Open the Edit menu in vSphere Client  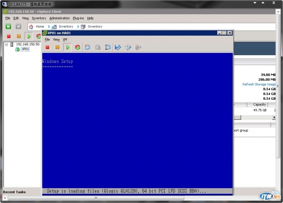pos(16,18)
